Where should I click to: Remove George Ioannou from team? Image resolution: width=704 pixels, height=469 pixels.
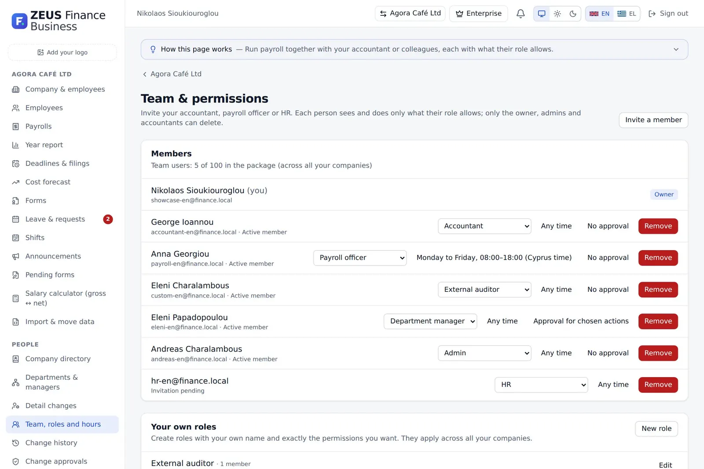658,226
